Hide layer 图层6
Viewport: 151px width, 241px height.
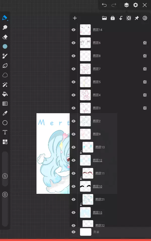pos(73,43)
